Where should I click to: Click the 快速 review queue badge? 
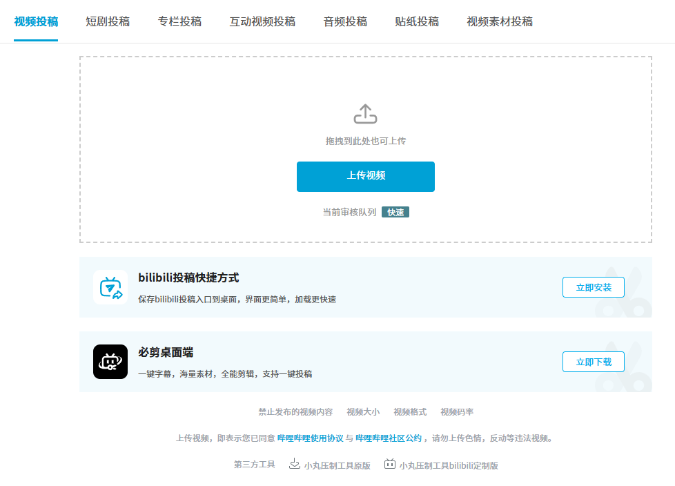395,213
